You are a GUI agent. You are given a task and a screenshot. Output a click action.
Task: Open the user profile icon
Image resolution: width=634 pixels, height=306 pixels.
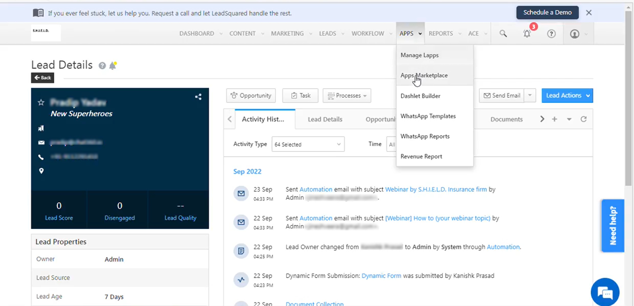[575, 34]
